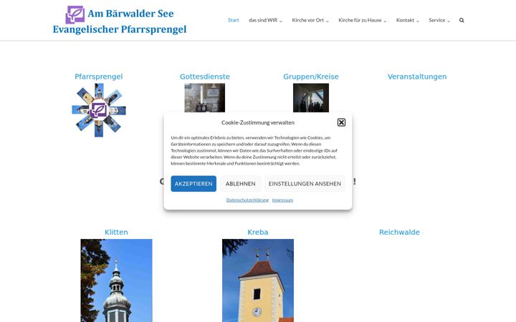The image size is (516, 322).
Task: Open the Service menu
Action: click(436, 20)
